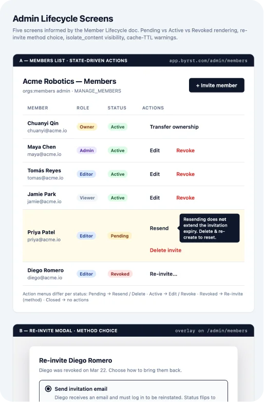Click the Invite member button
The height and width of the screenshot is (402, 264).
coord(217,85)
